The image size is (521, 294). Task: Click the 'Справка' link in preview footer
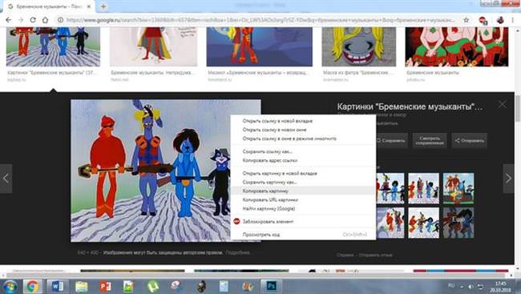345,255
